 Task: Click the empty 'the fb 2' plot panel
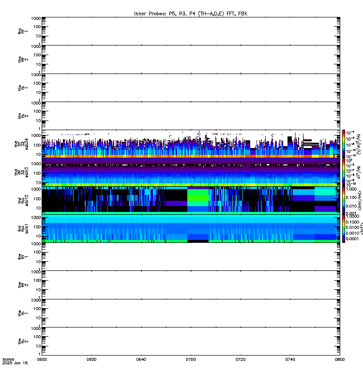pos(191,341)
